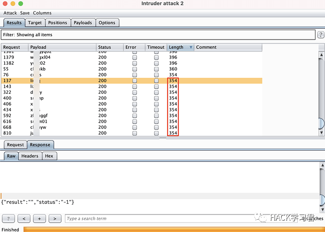Click the previous match '<' button
This screenshot has height=232, width=325.
[24, 218]
